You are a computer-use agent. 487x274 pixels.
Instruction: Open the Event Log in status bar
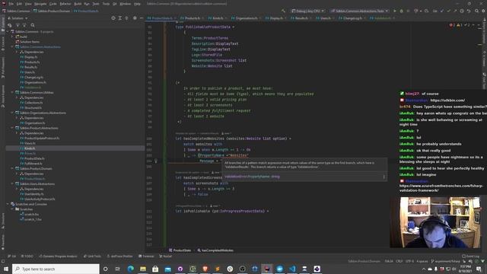pyautogui.click(x=471, y=256)
